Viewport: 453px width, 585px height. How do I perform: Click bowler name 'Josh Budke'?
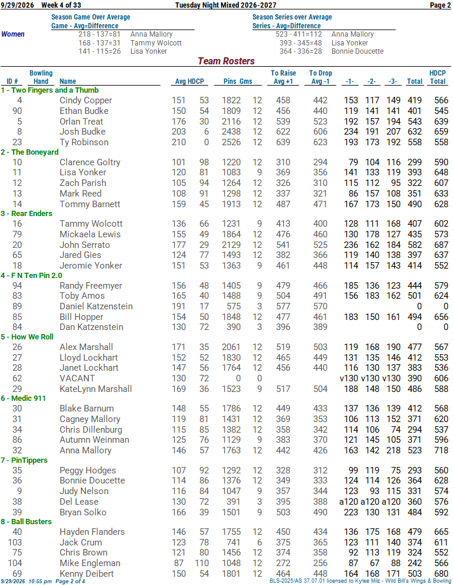pyautogui.click(x=83, y=132)
